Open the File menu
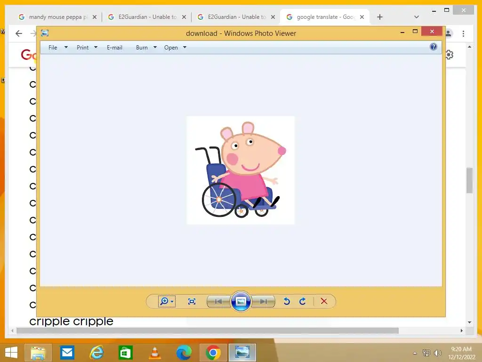Viewport: 482px width, 362px height. point(53,48)
